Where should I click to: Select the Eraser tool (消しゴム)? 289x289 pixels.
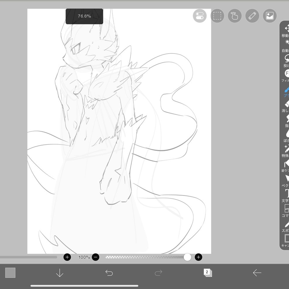[286, 106]
